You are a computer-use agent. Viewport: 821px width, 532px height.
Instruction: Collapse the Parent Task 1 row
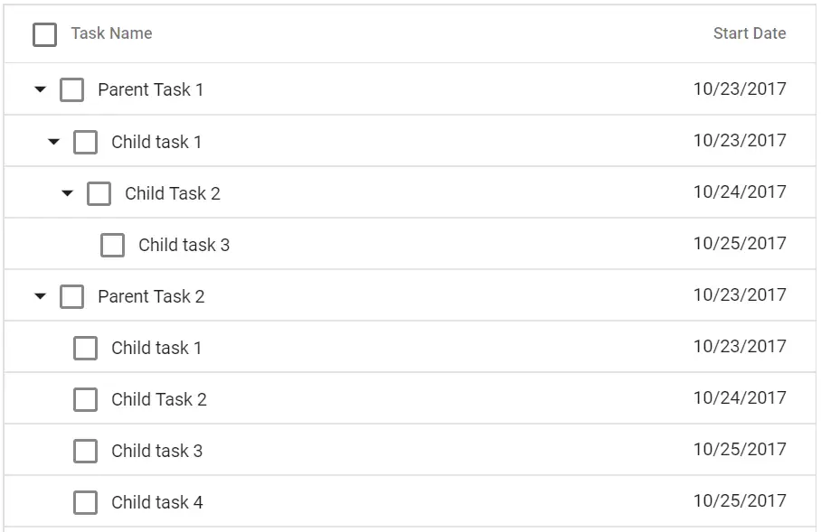coord(39,89)
